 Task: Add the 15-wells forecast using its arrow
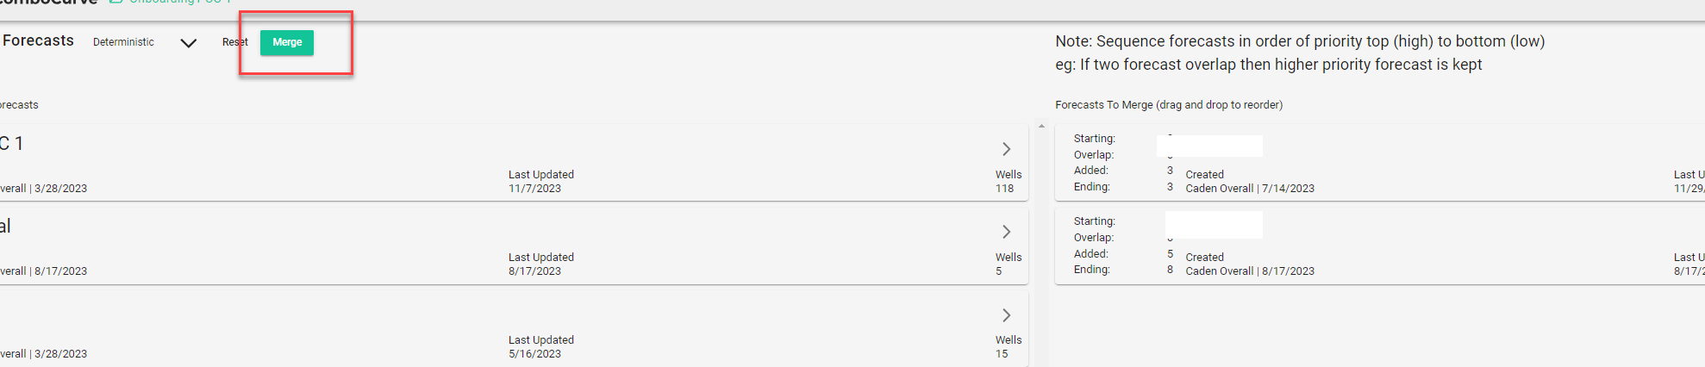[x=1006, y=315]
